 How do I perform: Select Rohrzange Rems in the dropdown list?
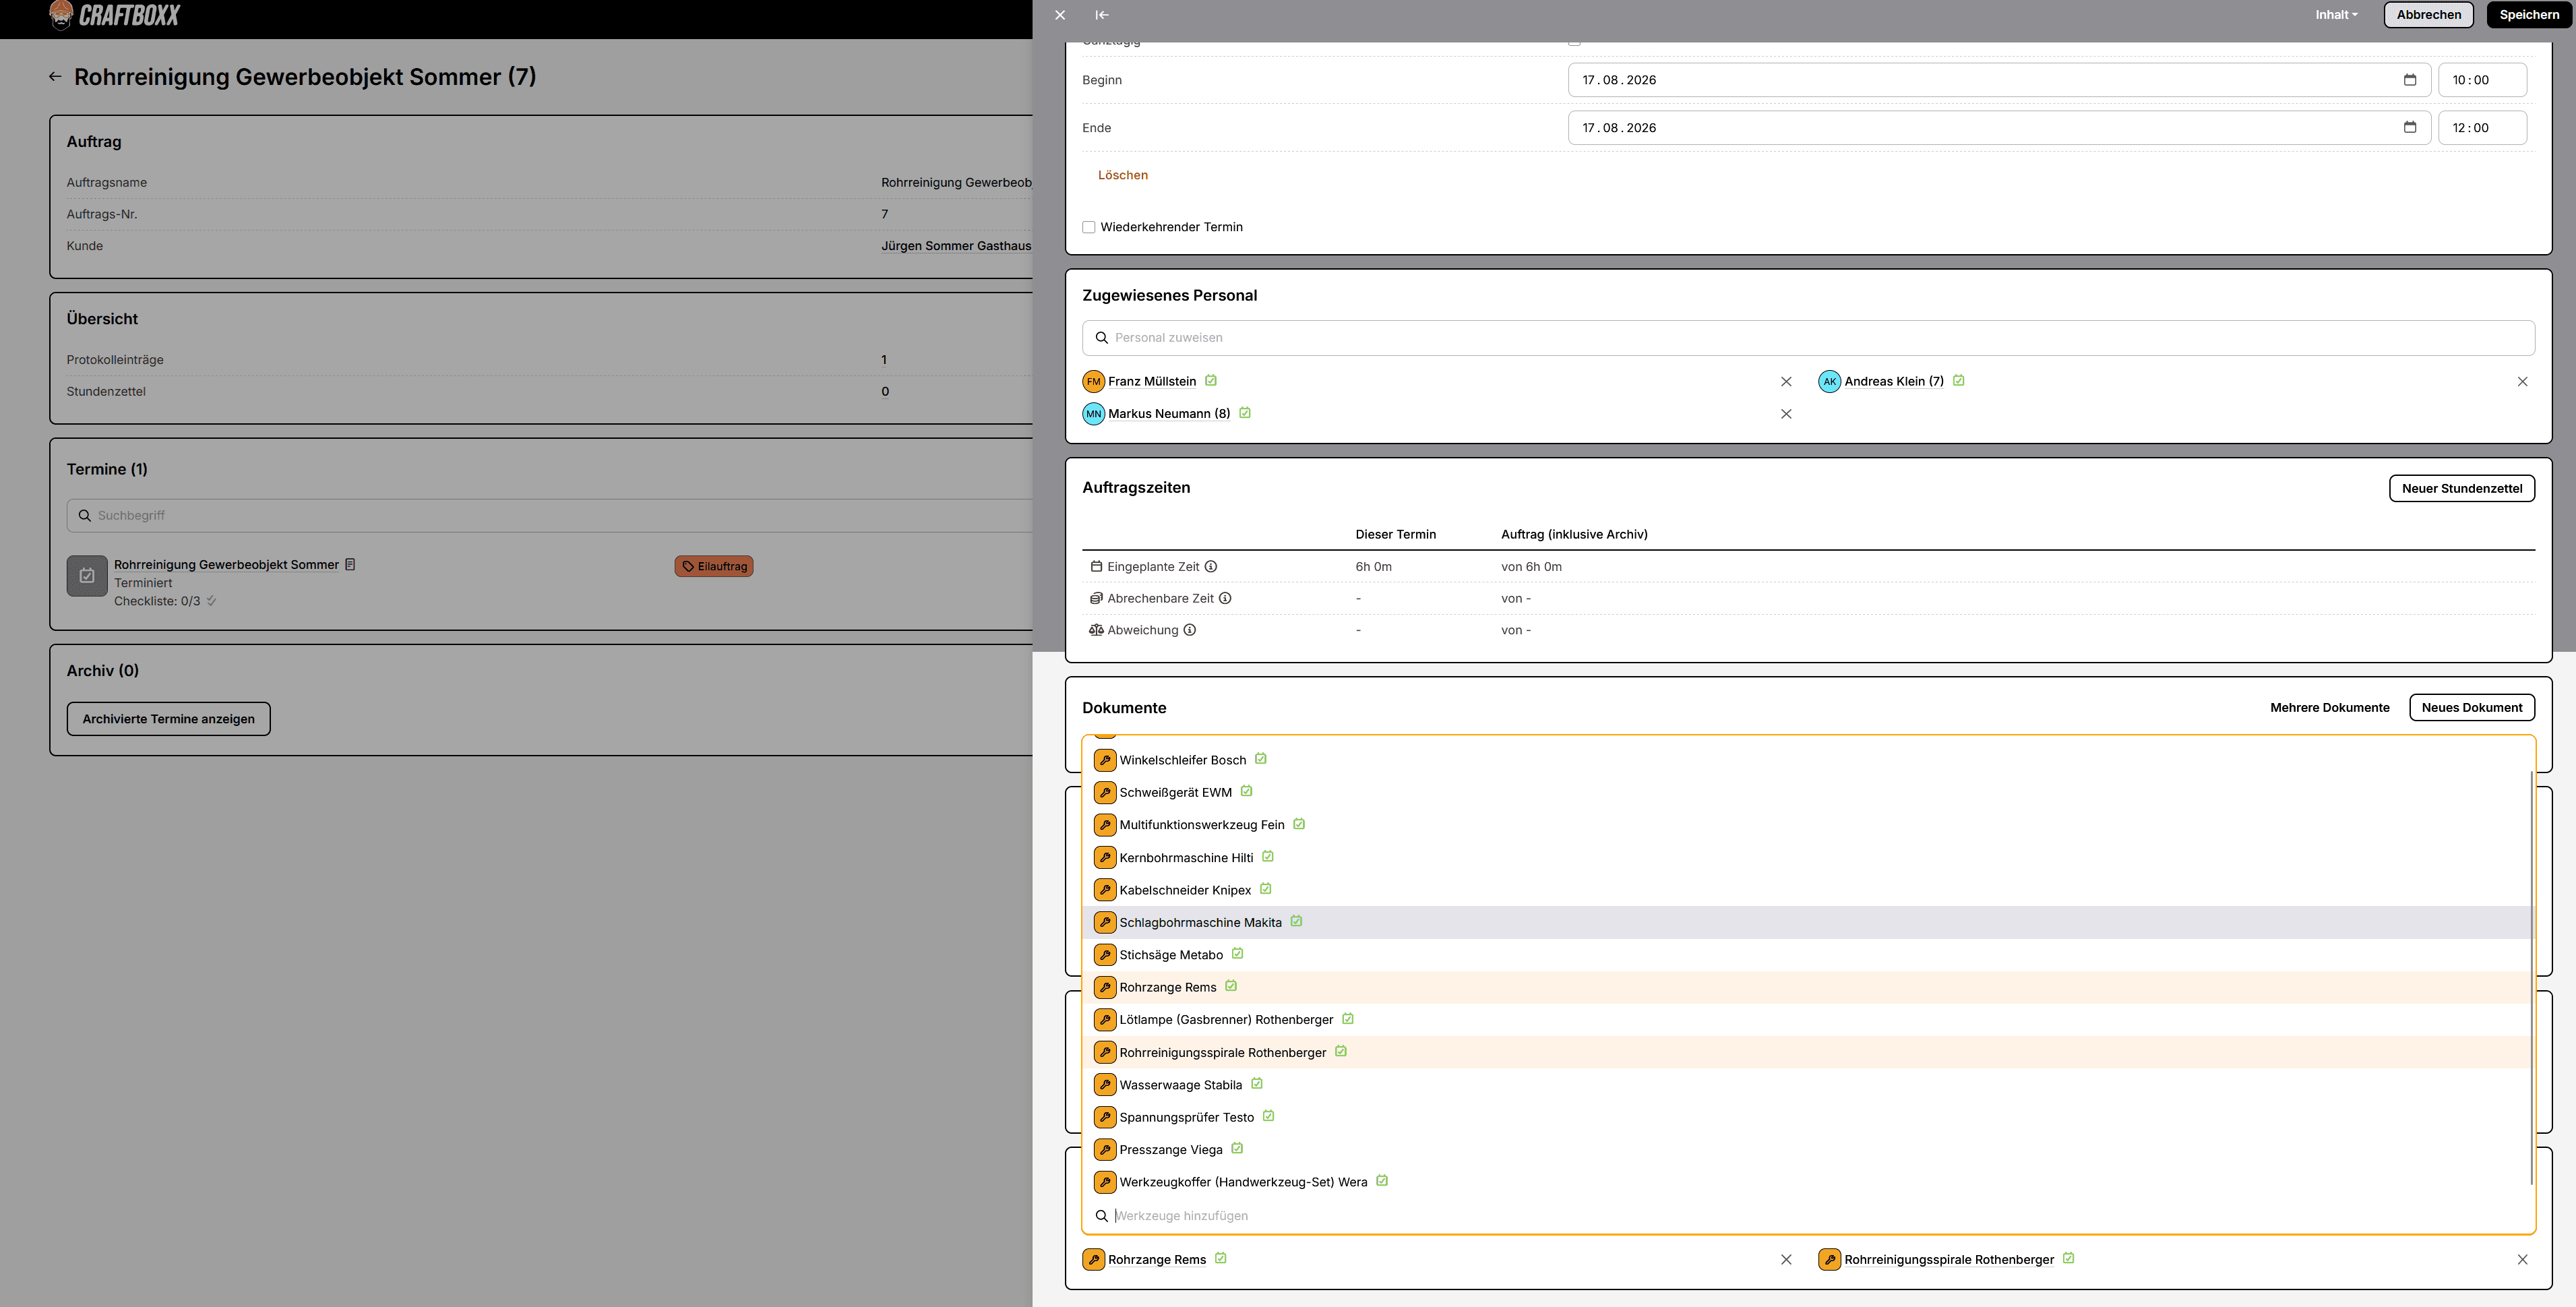(x=1808, y=987)
